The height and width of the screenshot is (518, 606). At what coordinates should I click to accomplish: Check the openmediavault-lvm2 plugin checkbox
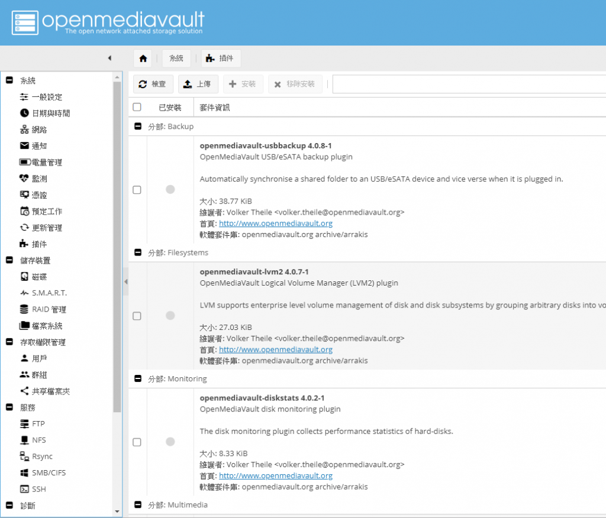click(137, 316)
